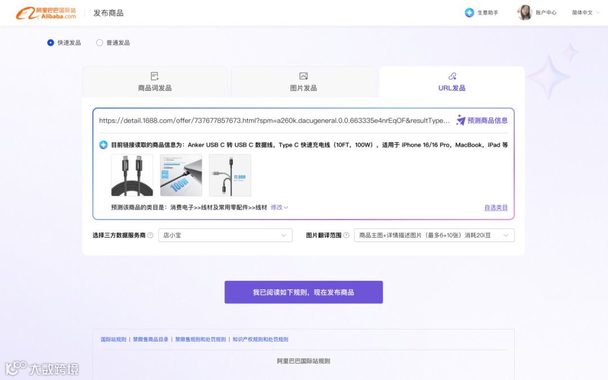
Task: Click the blue AI icon before 目前链接读取
Action: point(104,145)
